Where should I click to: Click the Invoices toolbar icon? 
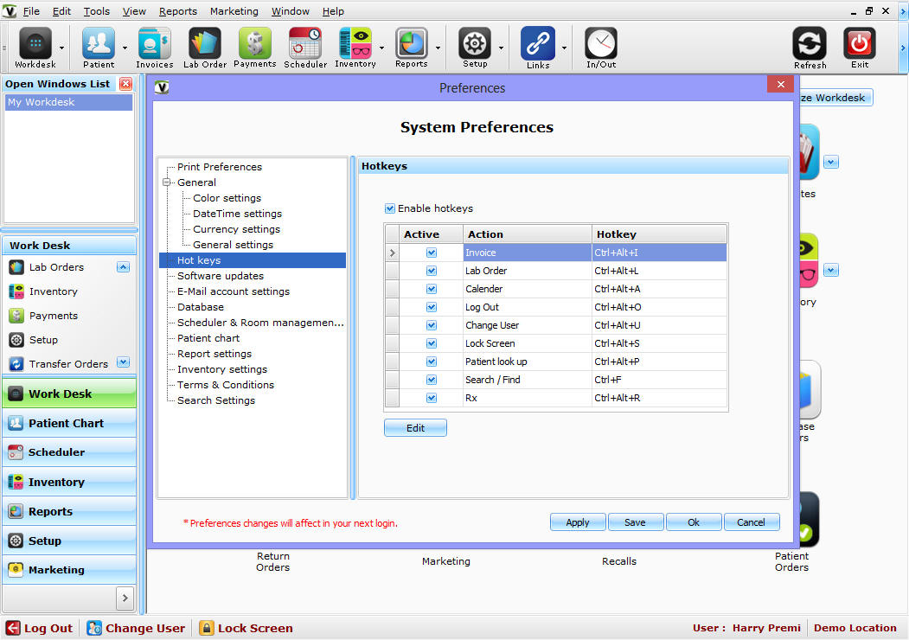tap(154, 43)
